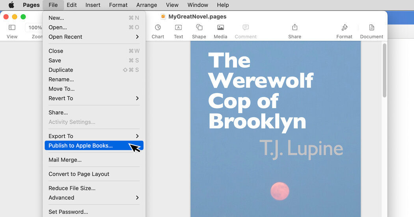Click the vertical document scrollbar

384,71
